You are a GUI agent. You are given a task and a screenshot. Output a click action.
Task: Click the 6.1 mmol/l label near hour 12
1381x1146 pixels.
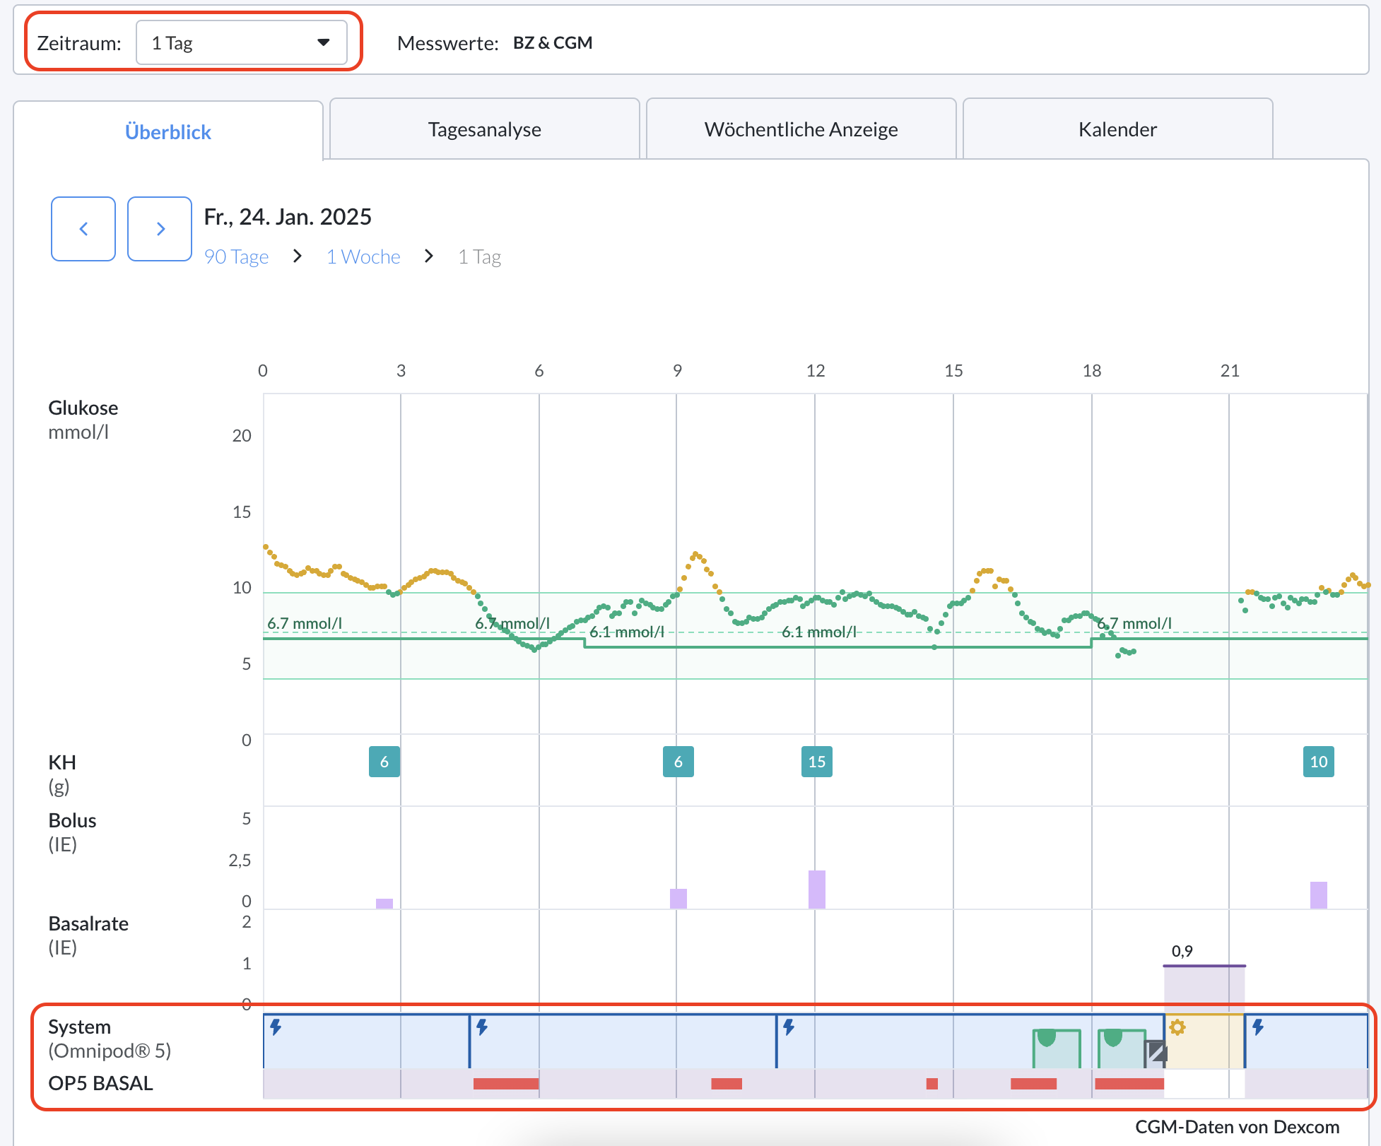818,632
